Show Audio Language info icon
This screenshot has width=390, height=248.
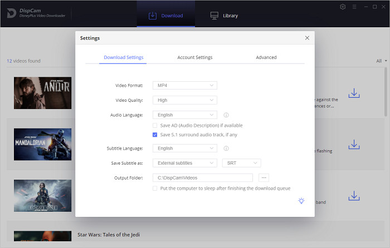[226, 115]
